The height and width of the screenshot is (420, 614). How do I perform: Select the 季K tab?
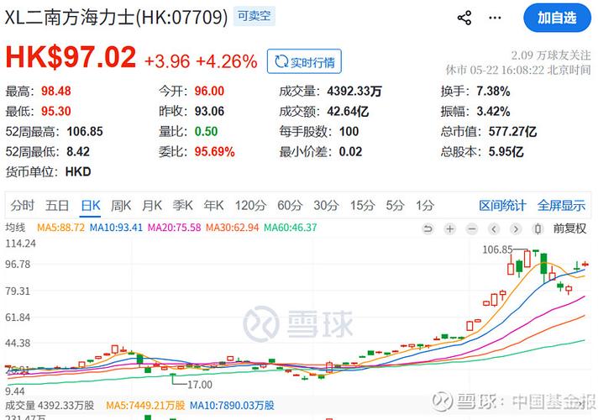[183, 206]
